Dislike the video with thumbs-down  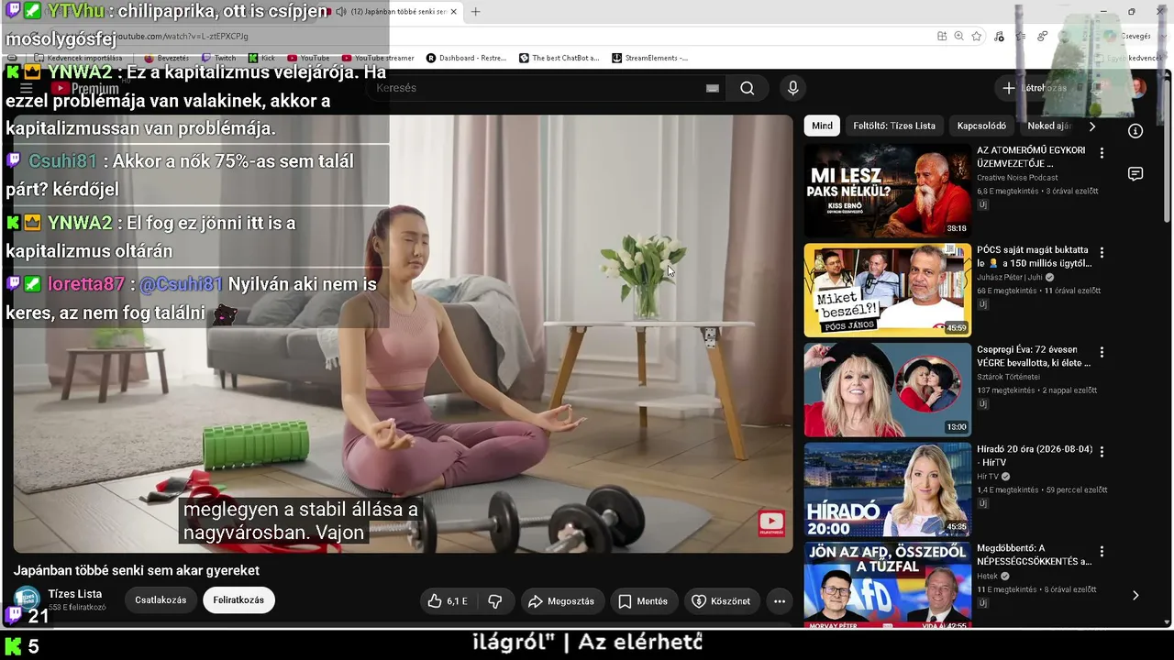tap(495, 601)
